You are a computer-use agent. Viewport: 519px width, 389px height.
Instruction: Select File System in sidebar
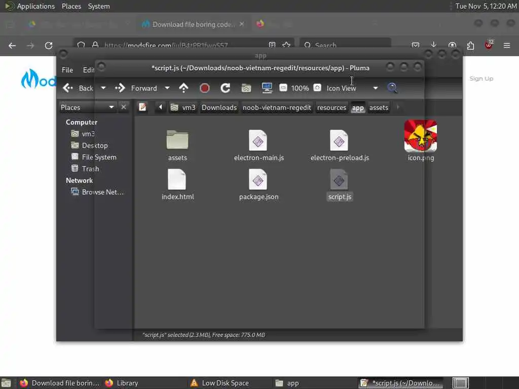(x=94, y=157)
